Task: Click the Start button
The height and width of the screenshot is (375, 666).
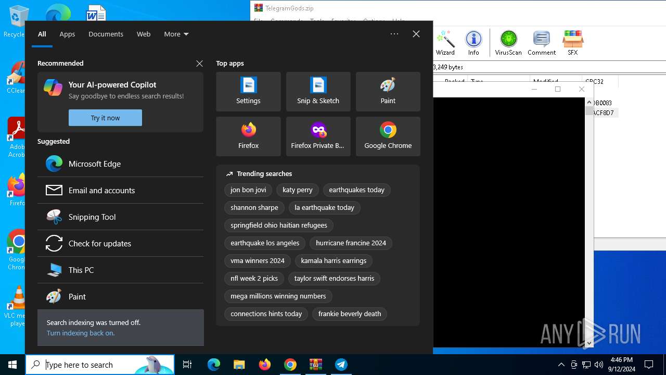Action: tap(12, 365)
